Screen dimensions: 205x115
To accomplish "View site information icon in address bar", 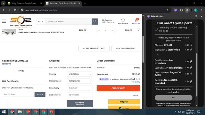I will point(22,10).
